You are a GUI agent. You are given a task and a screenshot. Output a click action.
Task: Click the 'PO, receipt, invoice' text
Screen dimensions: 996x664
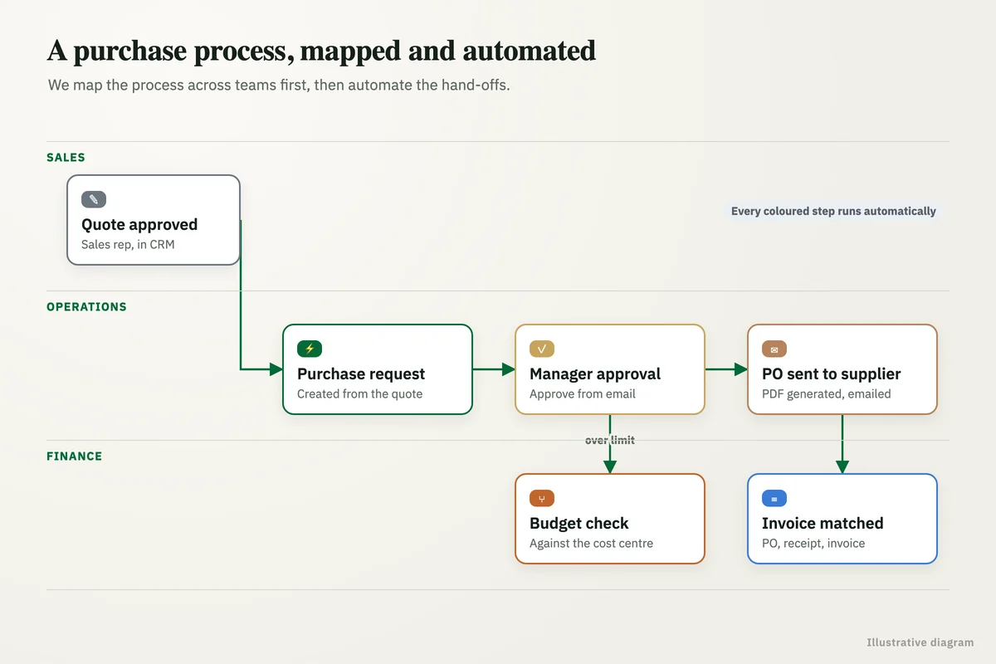813,543
